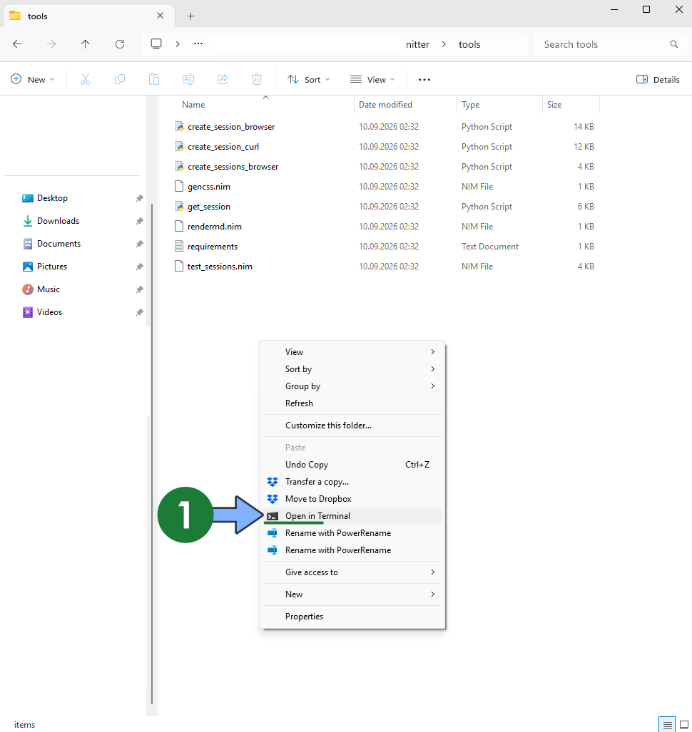The image size is (692, 732).
Task: Refresh the folder with reload icon
Action: (x=120, y=44)
